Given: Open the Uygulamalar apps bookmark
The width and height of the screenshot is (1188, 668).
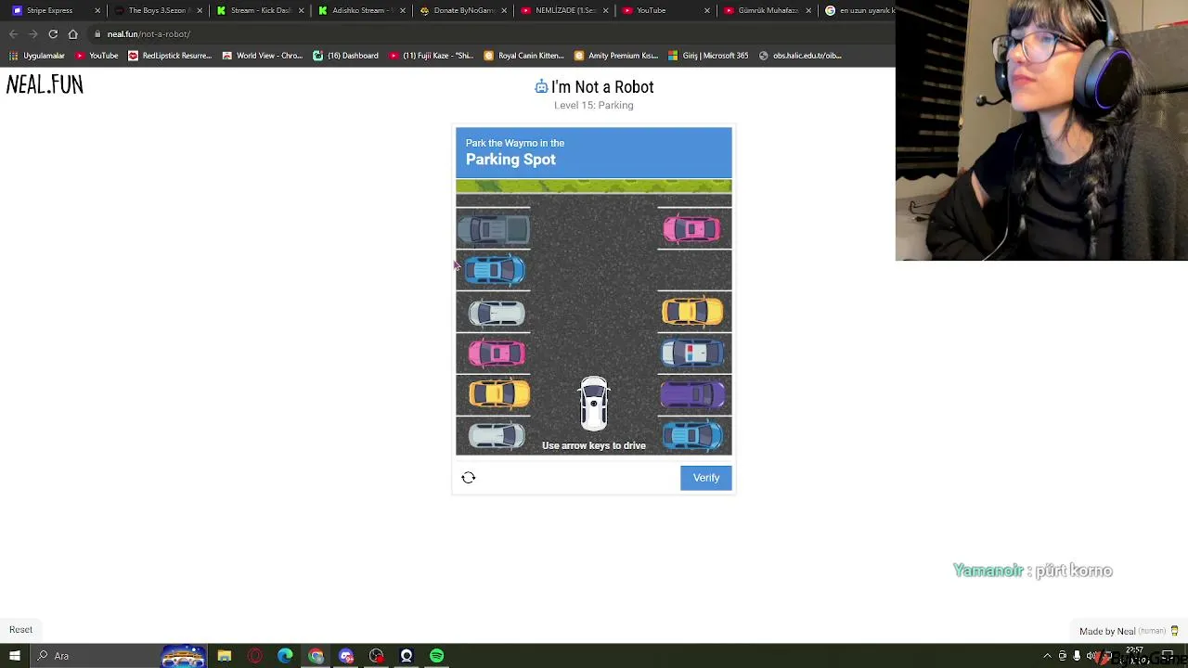Looking at the screenshot, I should (37, 56).
